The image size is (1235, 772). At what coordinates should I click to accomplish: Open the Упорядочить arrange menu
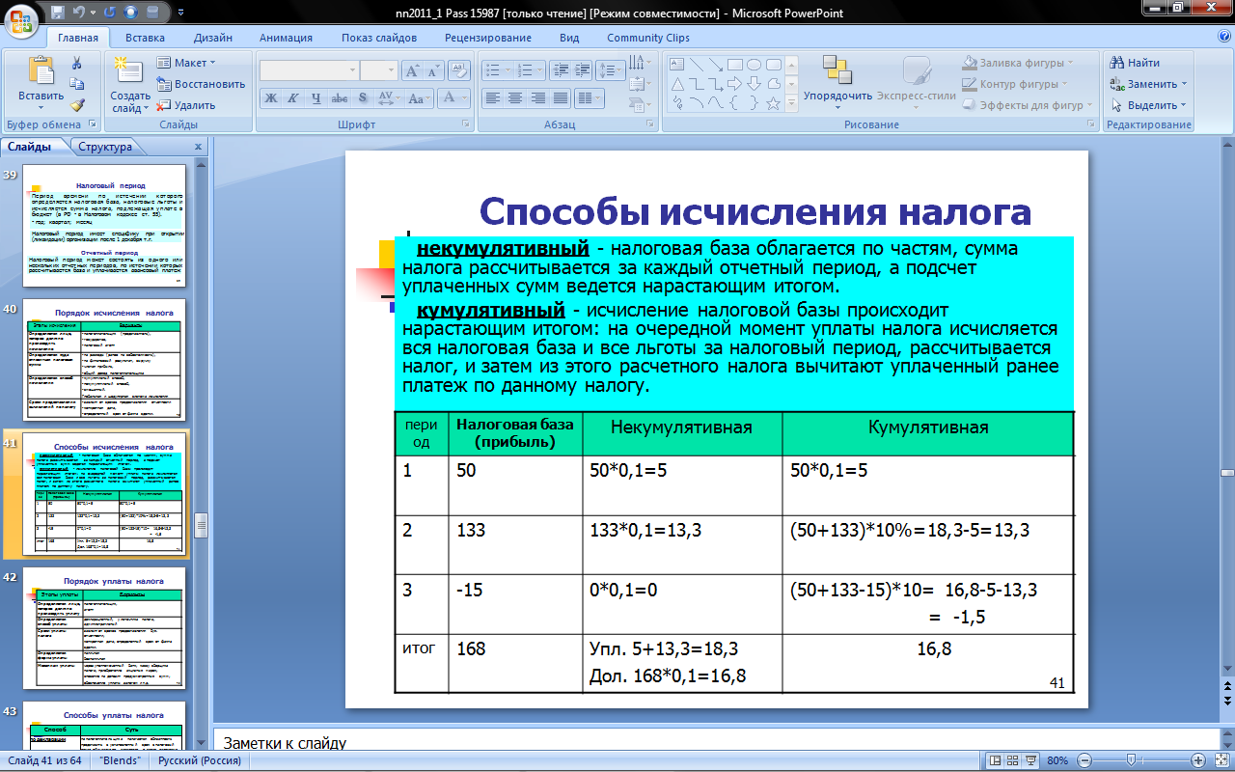837,82
